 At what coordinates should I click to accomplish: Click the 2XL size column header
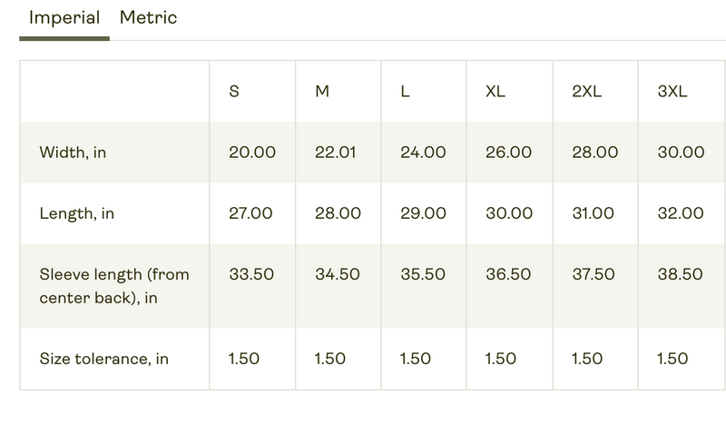pyautogui.click(x=586, y=91)
